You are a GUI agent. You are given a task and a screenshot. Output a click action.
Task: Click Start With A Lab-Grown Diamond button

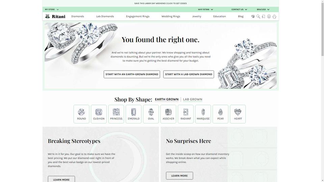click(188, 74)
